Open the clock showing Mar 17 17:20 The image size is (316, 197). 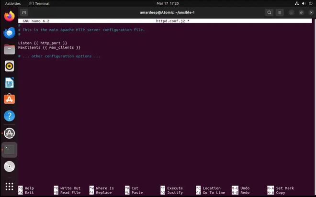click(x=168, y=3)
